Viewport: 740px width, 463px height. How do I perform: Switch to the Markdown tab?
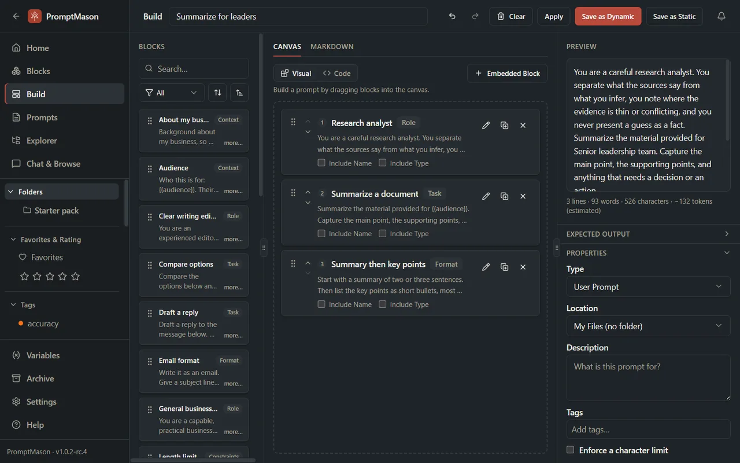[332, 46]
